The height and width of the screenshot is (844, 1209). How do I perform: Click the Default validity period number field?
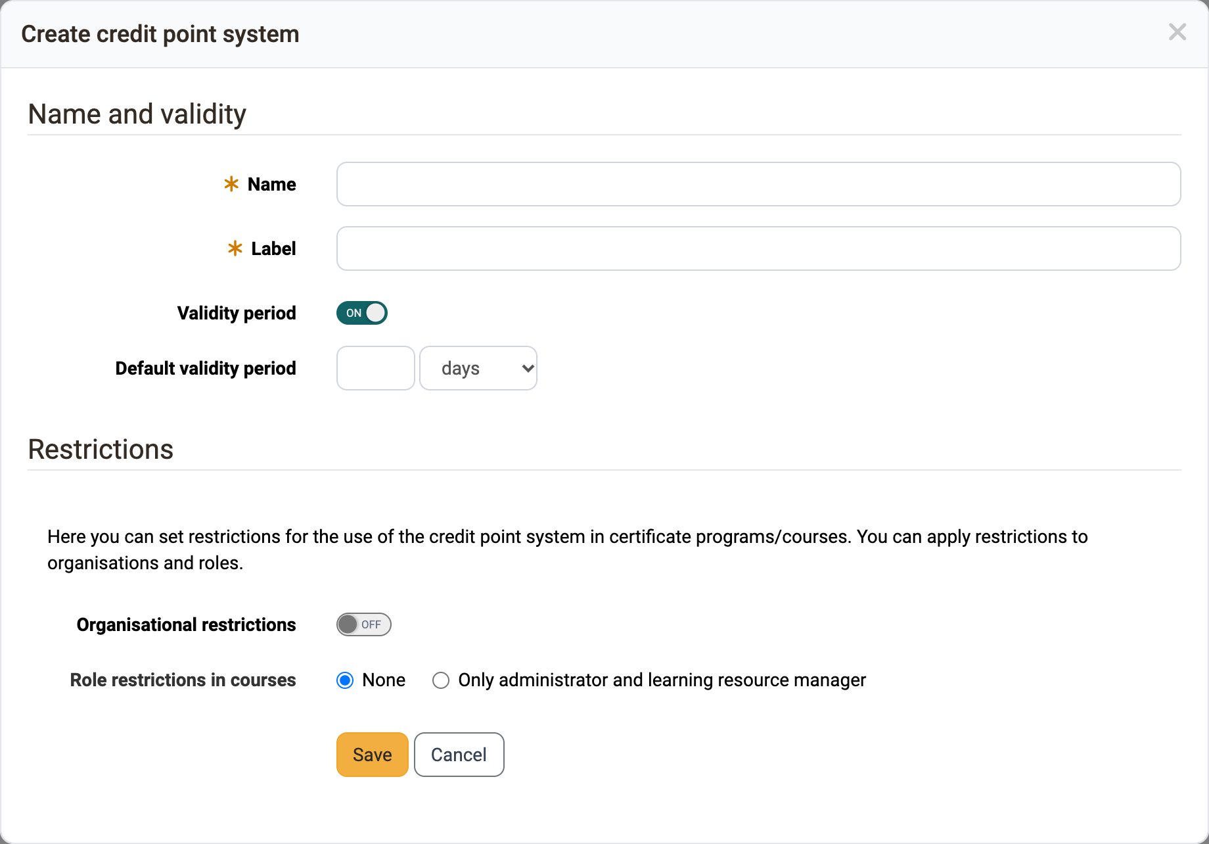[x=375, y=368]
